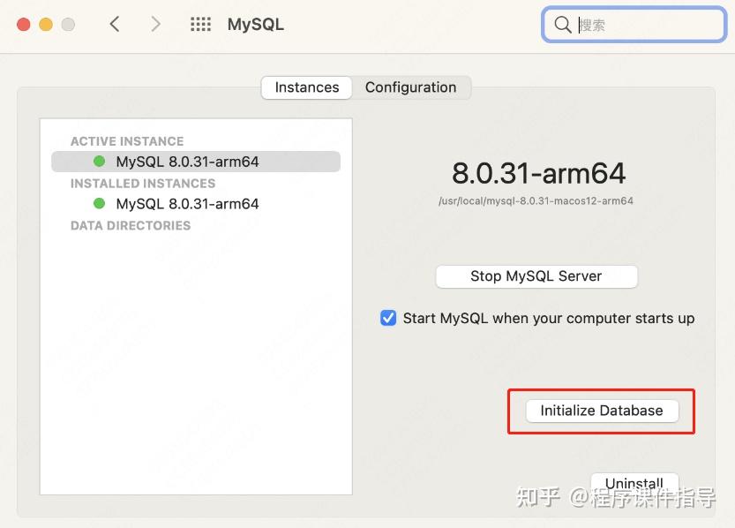735x528 pixels.
Task: Expand the ACTIVE INSTANCE section
Action: (x=127, y=141)
